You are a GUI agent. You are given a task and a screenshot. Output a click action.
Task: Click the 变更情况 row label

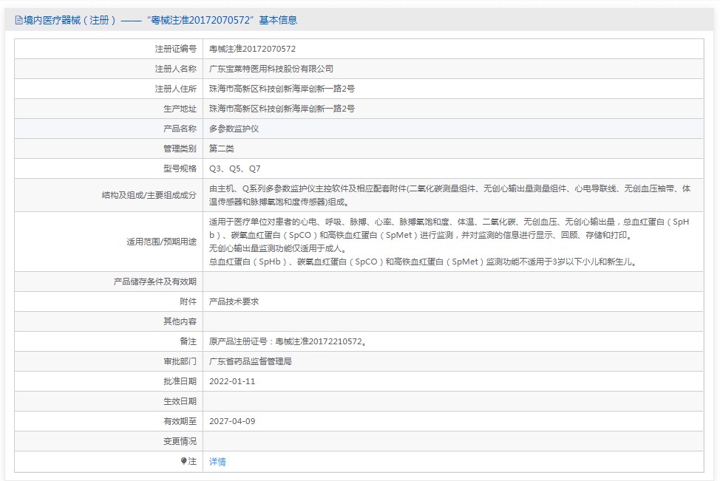(180, 441)
